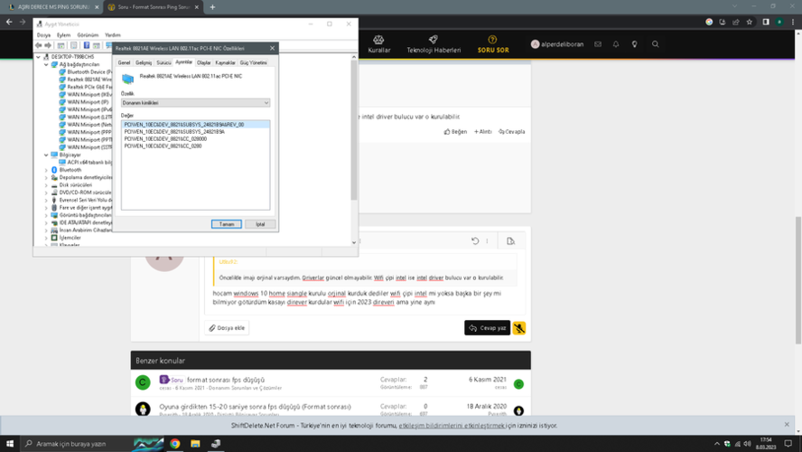Open forum inbox envelope icon

point(598,44)
